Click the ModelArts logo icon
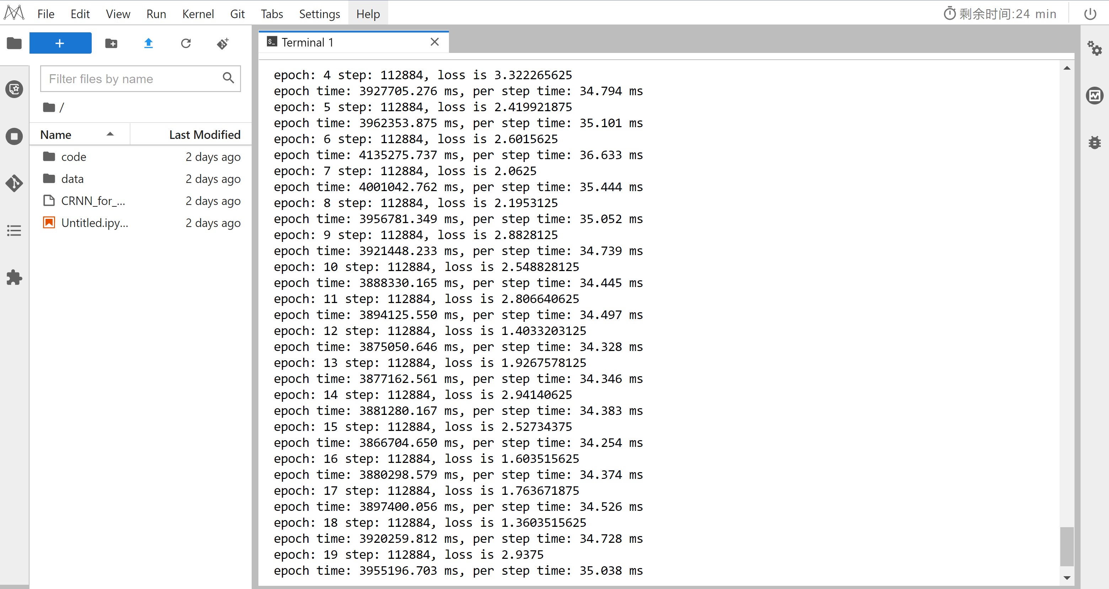 pyautogui.click(x=14, y=13)
